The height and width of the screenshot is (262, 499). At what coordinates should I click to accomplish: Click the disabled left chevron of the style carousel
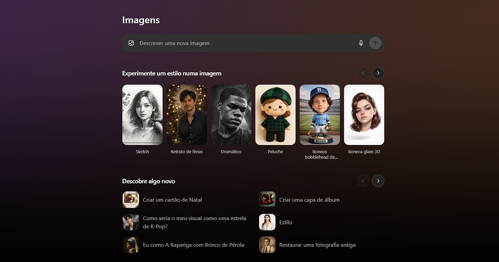(x=363, y=73)
